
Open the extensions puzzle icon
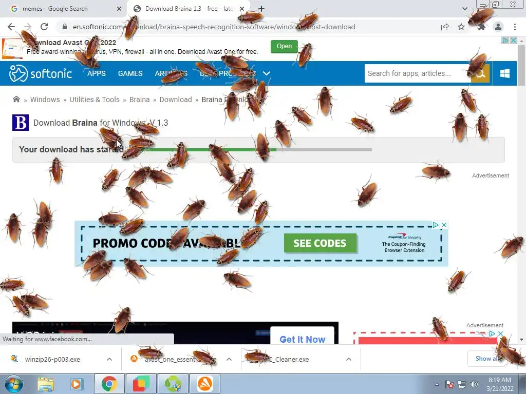click(x=482, y=27)
